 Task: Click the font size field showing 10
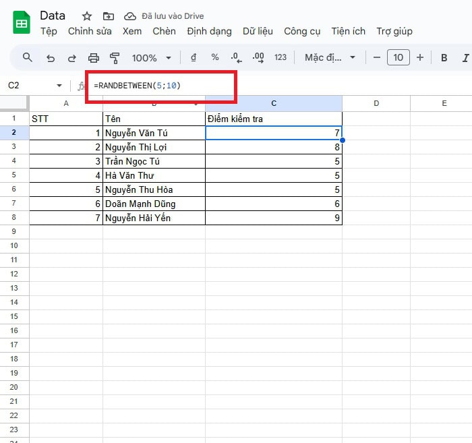[x=398, y=58]
